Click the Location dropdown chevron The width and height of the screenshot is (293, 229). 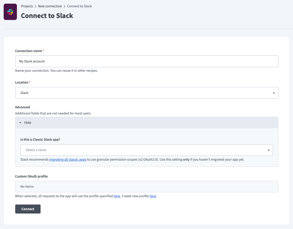click(x=274, y=93)
